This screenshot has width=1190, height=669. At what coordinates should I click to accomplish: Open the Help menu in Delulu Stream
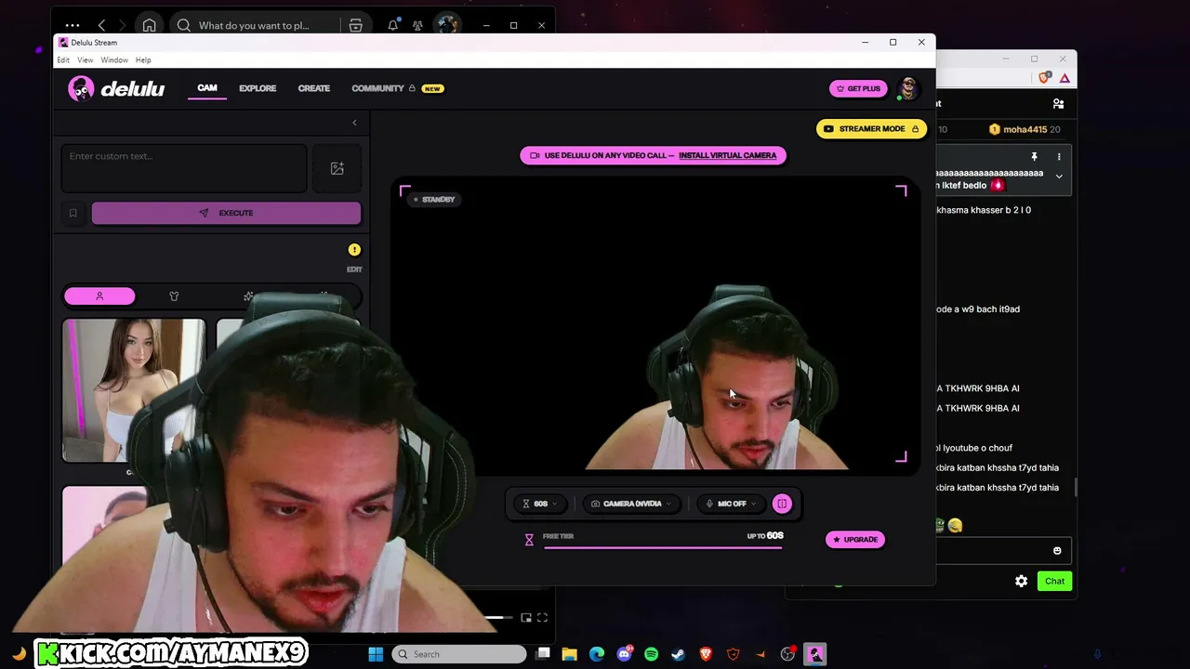[143, 59]
